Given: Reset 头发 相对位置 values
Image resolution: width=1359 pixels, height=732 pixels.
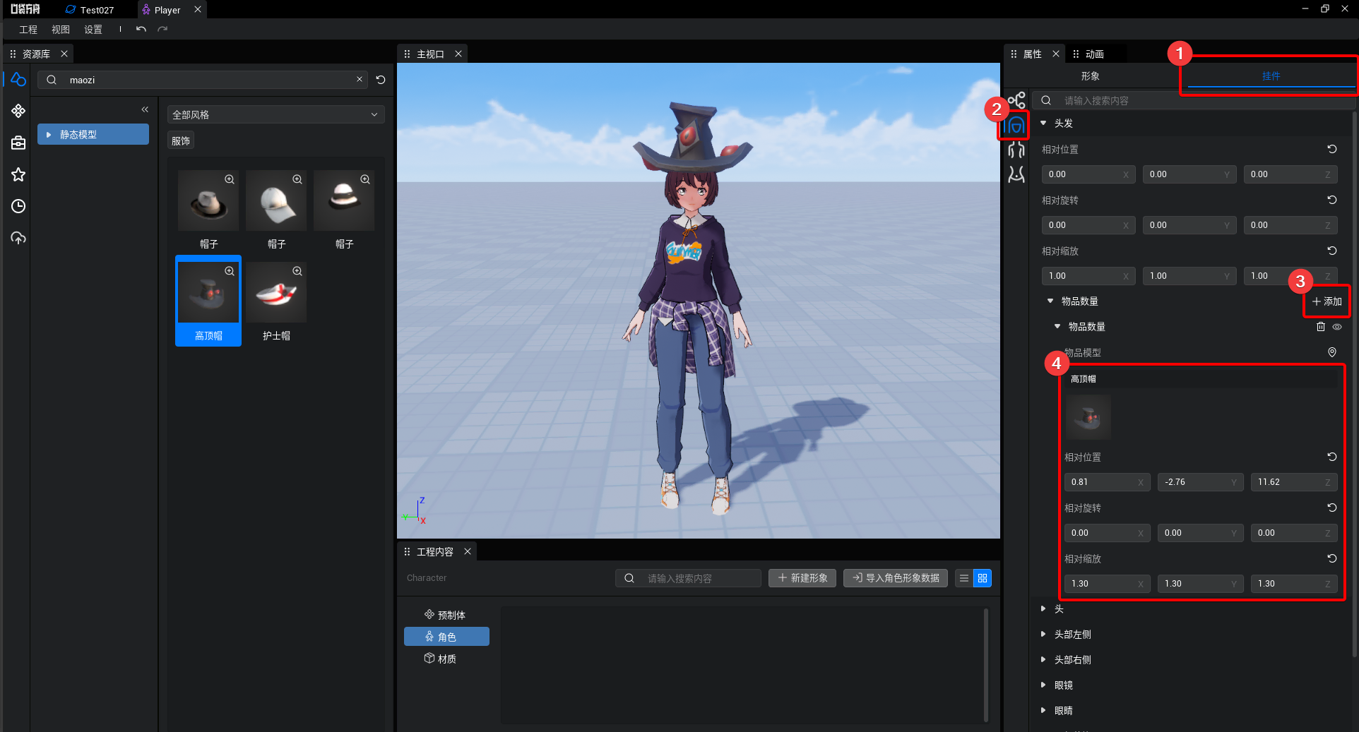Looking at the screenshot, I should click(x=1332, y=149).
